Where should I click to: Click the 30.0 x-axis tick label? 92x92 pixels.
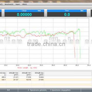click(41, 65)
